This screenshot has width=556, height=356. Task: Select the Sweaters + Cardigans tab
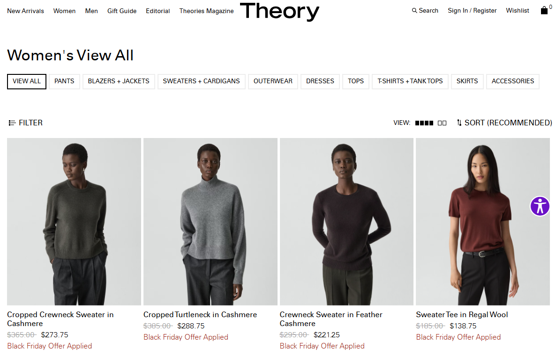coord(202,81)
